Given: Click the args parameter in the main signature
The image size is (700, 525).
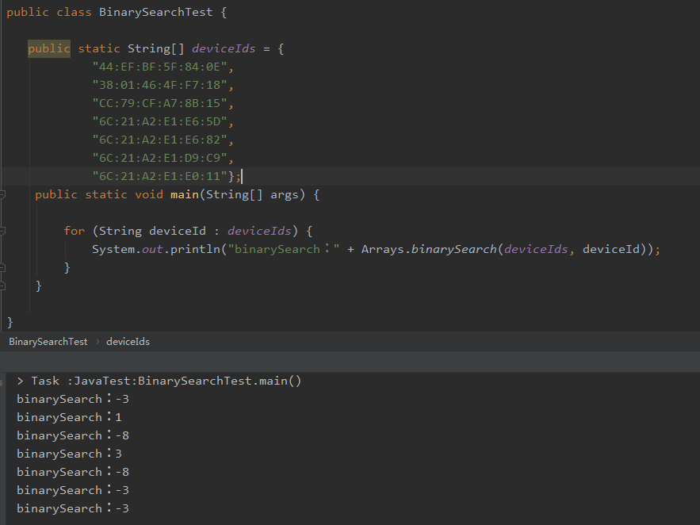Looking at the screenshot, I should [285, 194].
